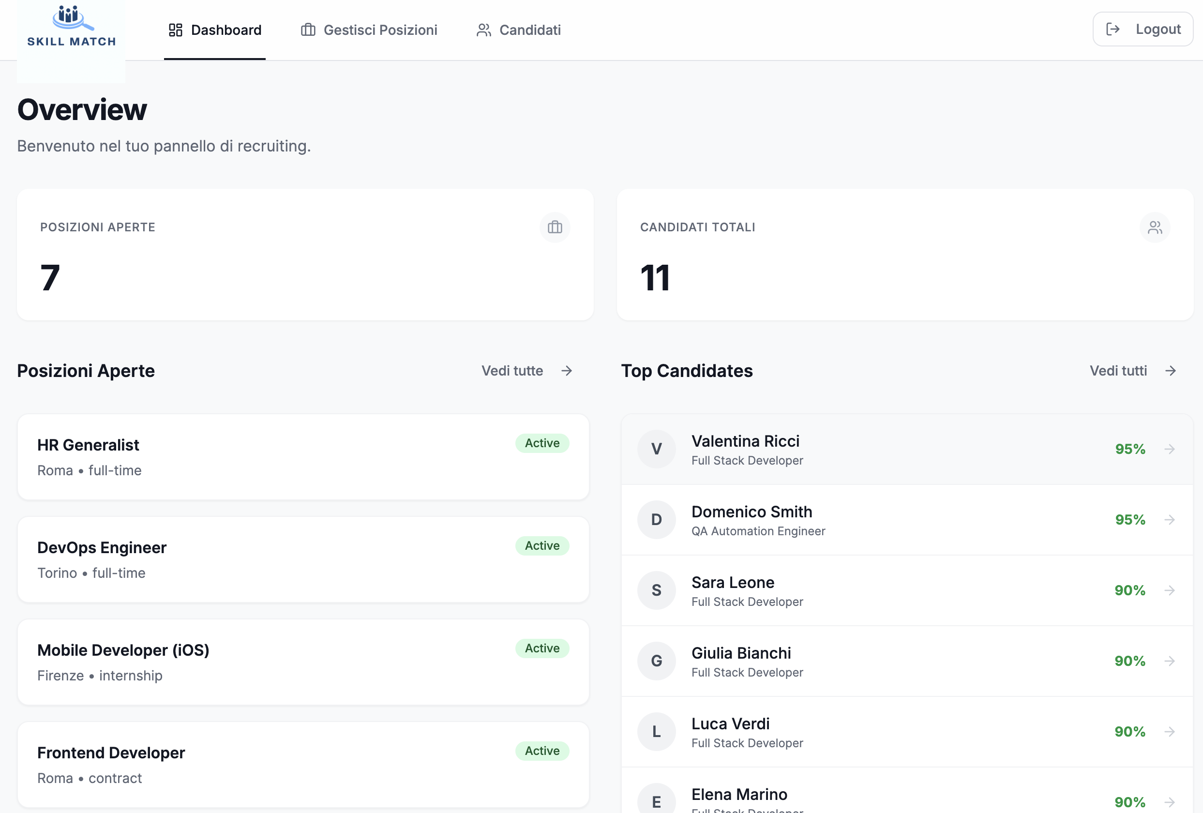The height and width of the screenshot is (813, 1203).
Task: Click the S avatar of Sara Leone
Action: [656, 590]
